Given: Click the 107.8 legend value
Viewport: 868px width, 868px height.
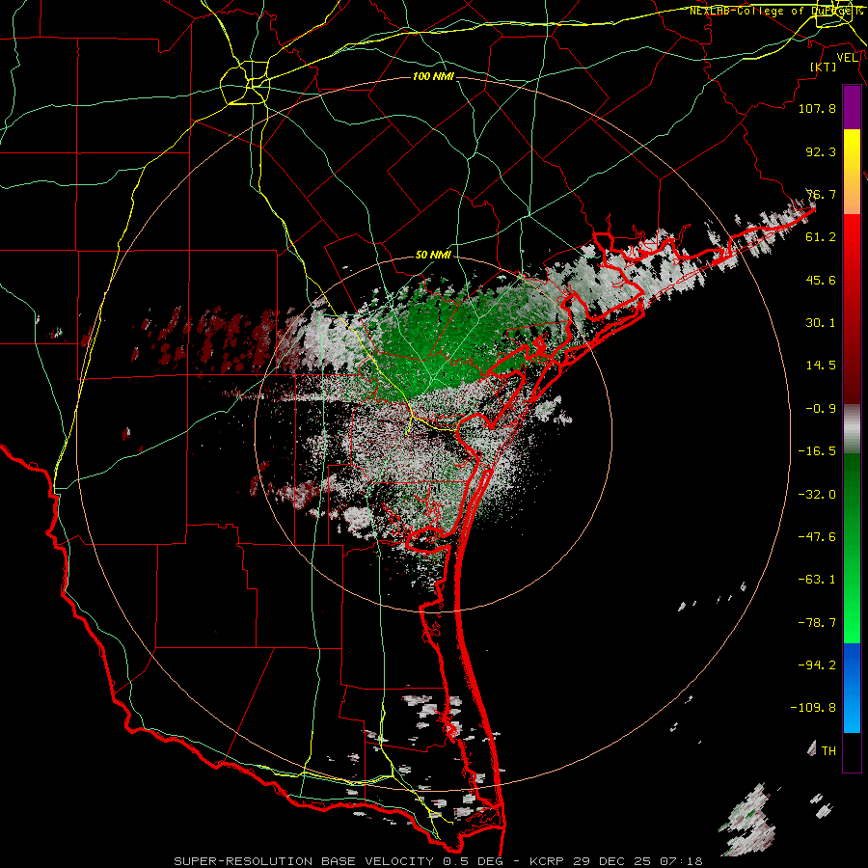Looking at the screenshot, I should point(817,108).
